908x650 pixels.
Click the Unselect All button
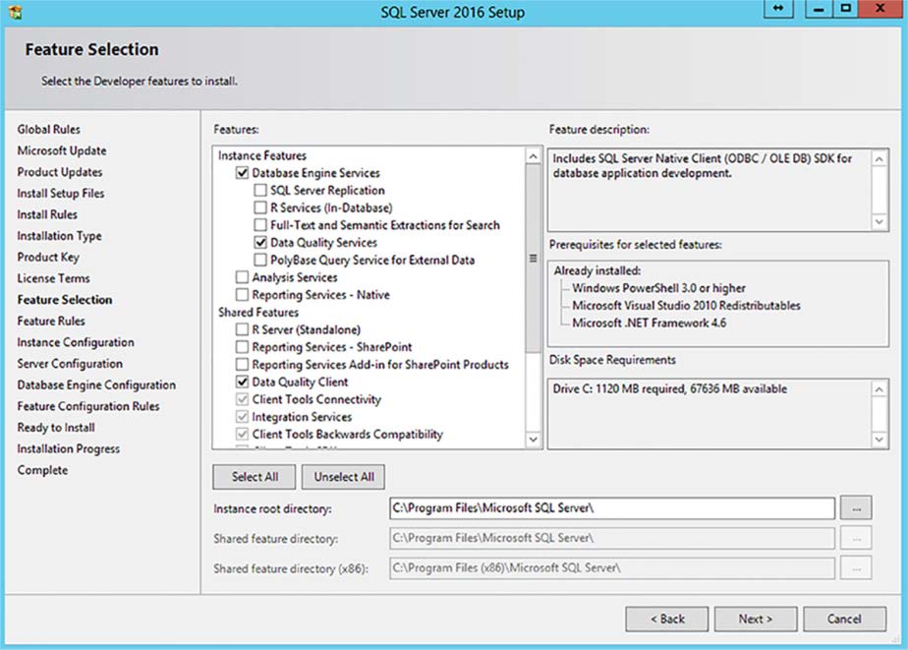(x=343, y=477)
